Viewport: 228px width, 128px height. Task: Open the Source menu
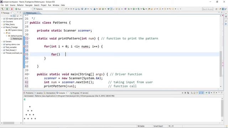tap(12, 5)
